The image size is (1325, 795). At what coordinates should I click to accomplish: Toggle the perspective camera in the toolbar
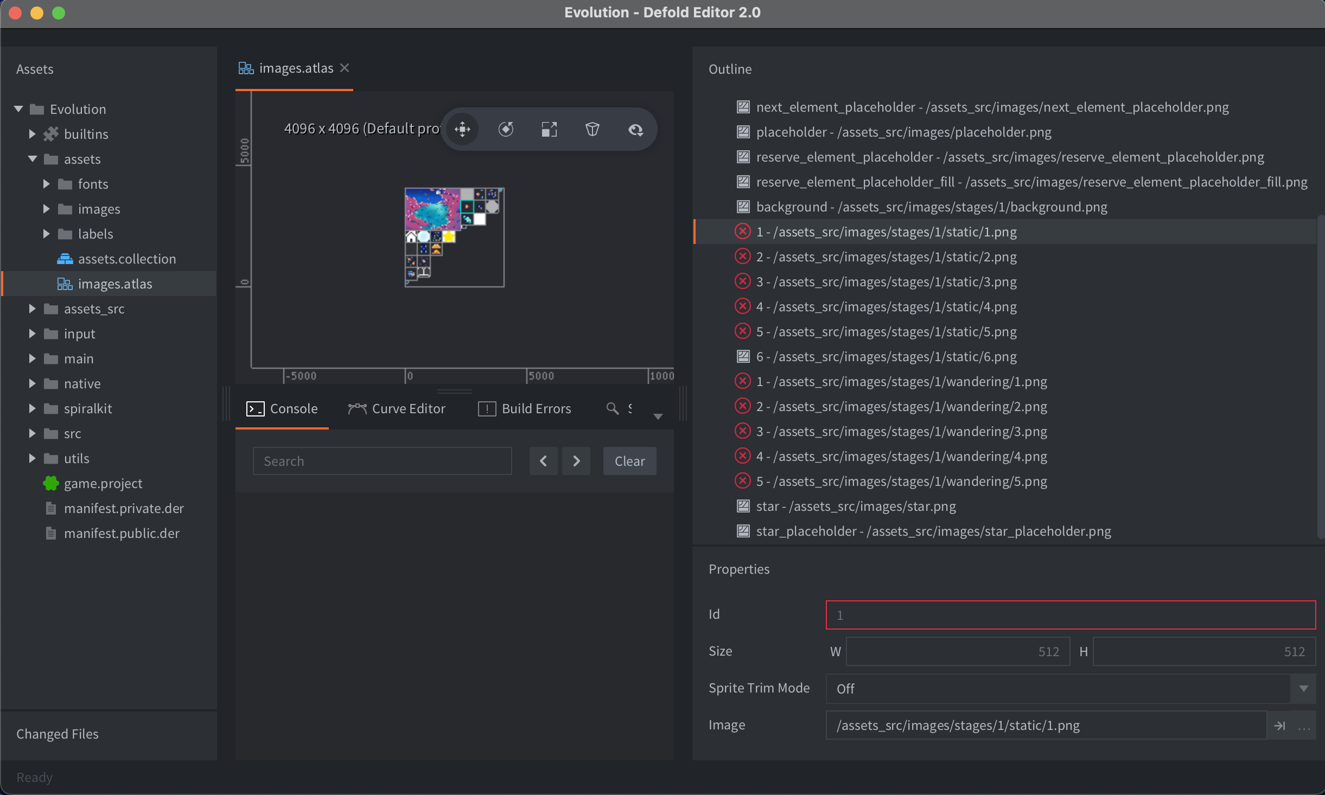(592, 129)
